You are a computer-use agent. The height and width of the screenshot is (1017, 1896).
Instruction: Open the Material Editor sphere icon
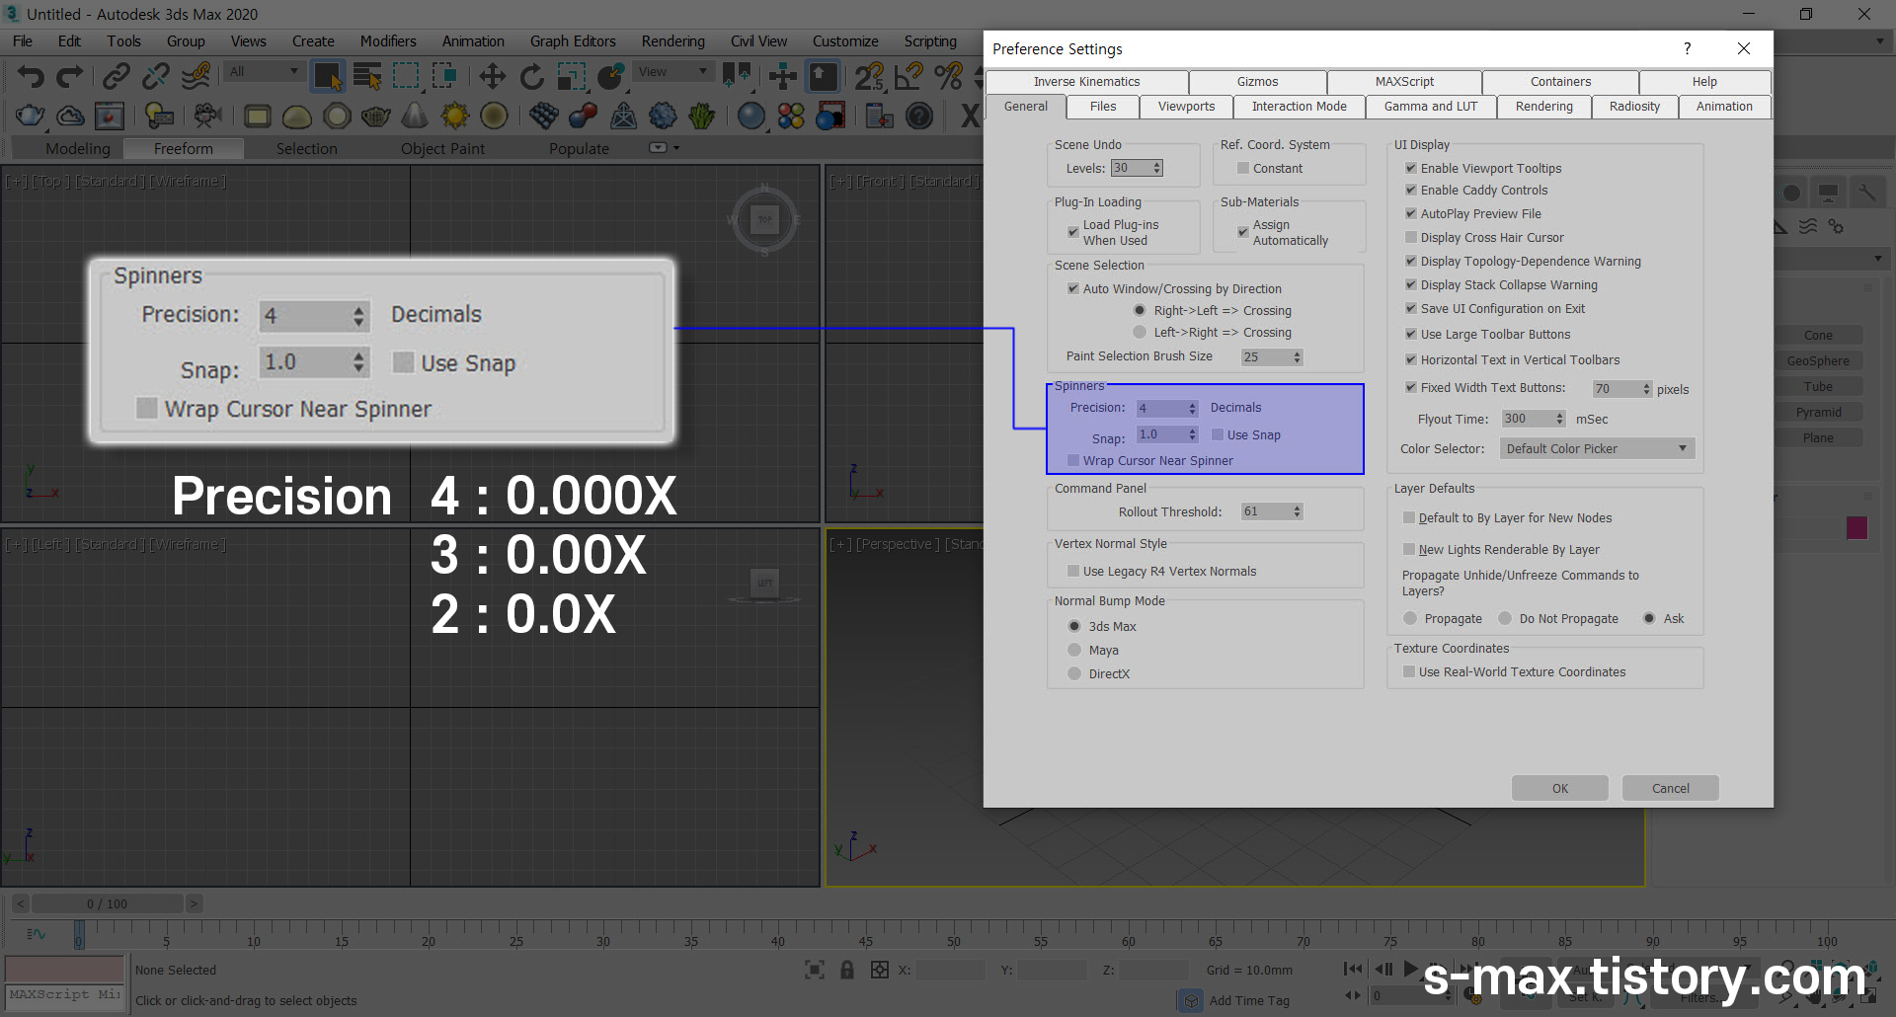751,116
